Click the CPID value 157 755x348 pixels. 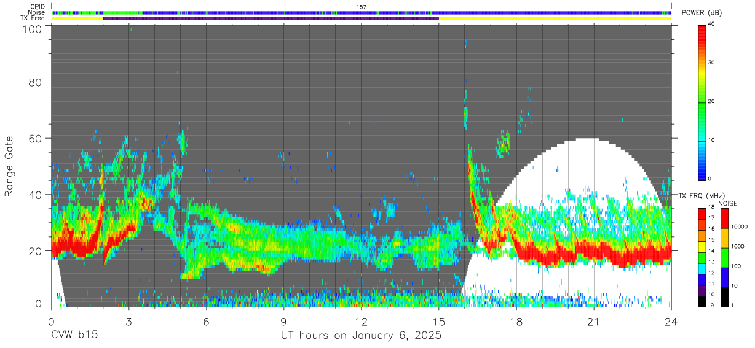(362, 6)
